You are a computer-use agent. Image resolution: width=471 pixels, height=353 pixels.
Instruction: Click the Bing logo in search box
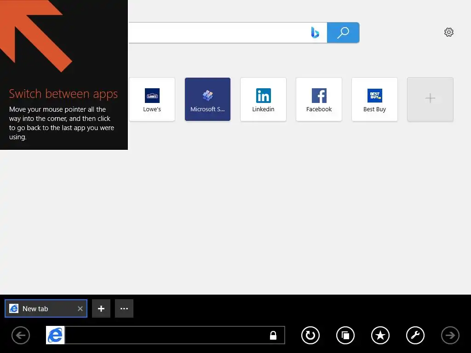(315, 33)
